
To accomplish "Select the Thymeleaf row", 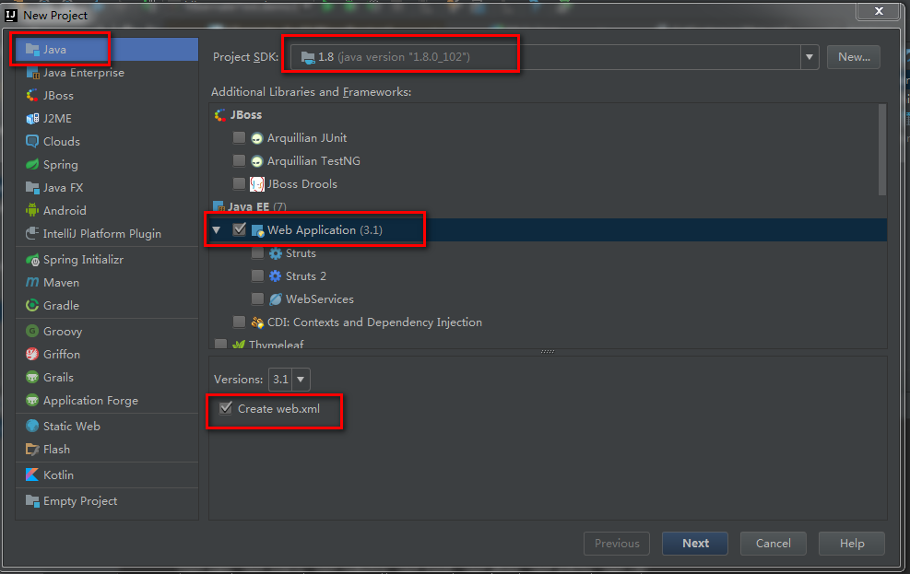I will [x=548, y=344].
